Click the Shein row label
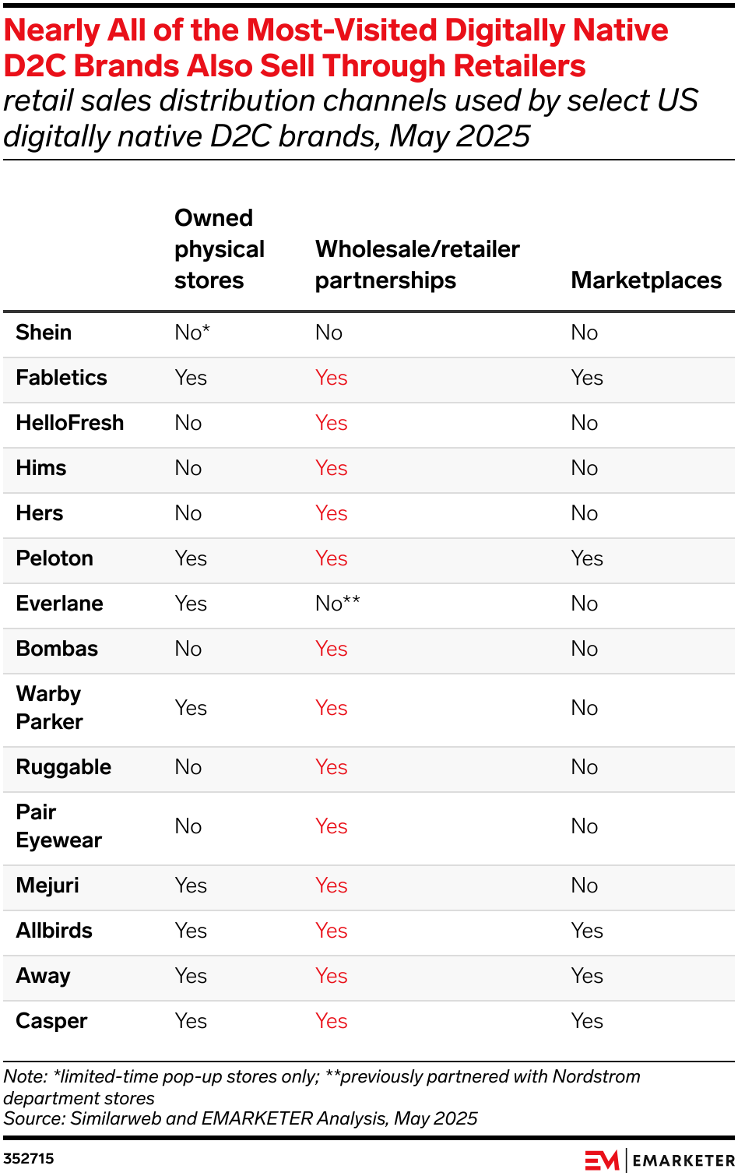This screenshot has width=738, height=1176. pos(44,333)
